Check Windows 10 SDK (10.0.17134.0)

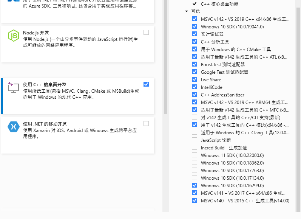point(194,178)
